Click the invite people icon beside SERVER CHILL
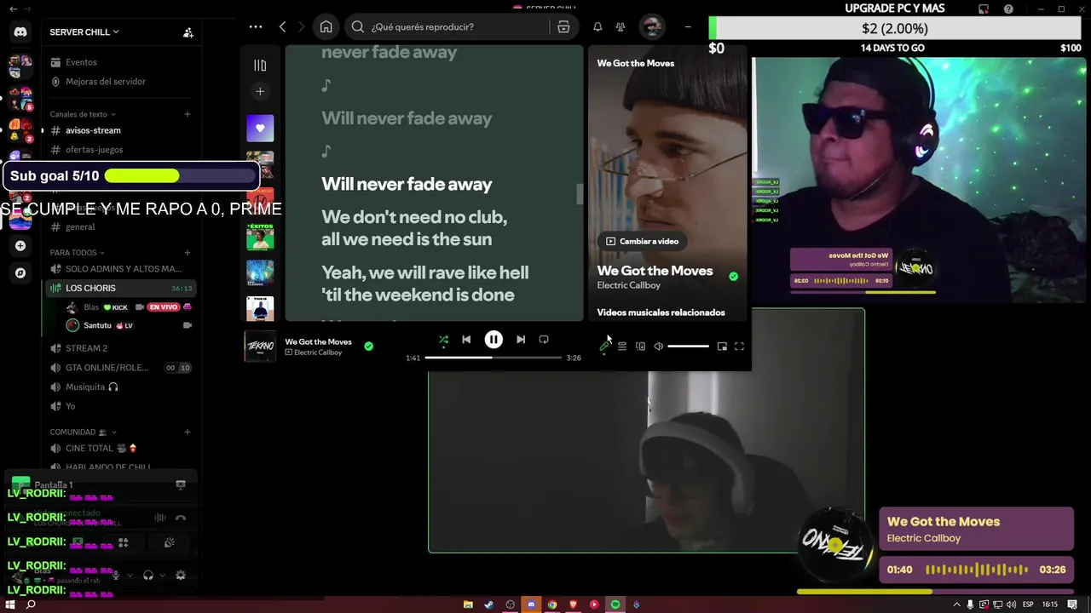Image resolution: width=1091 pixels, height=613 pixels. pyautogui.click(x=188, y=32)
